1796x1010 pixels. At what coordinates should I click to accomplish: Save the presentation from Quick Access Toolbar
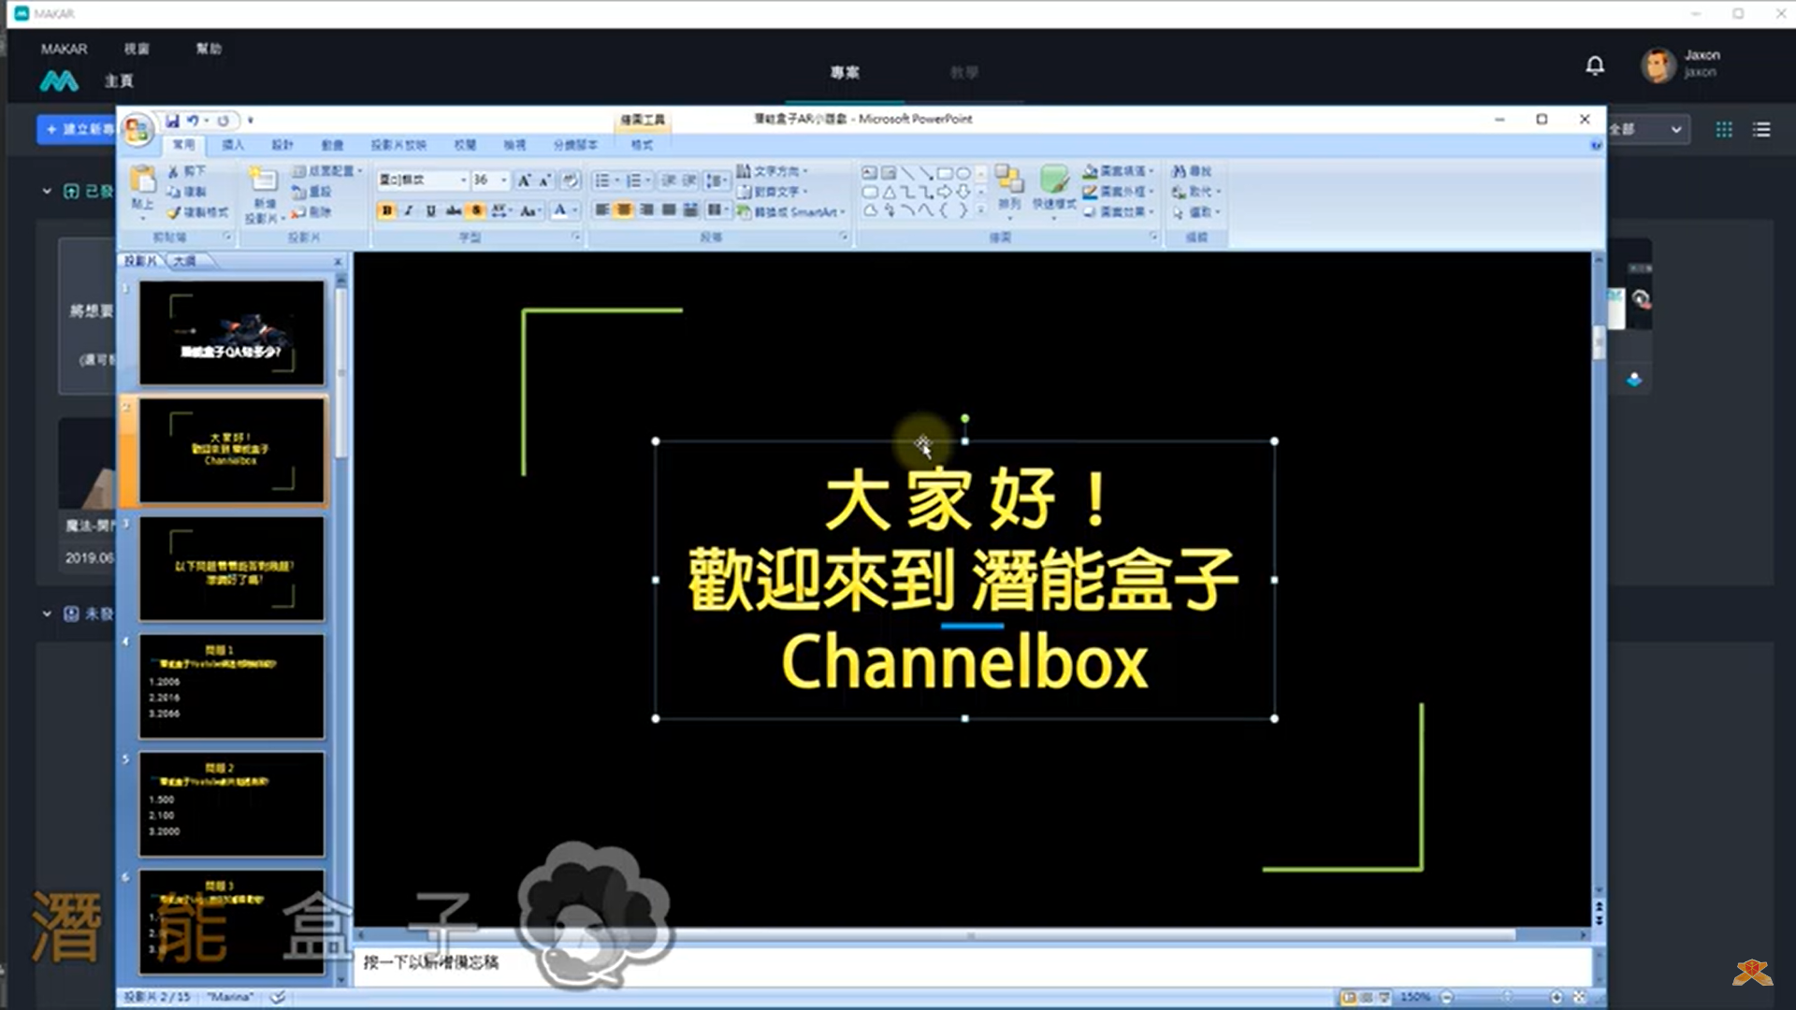pyautogui.click(x=172, y=121)
